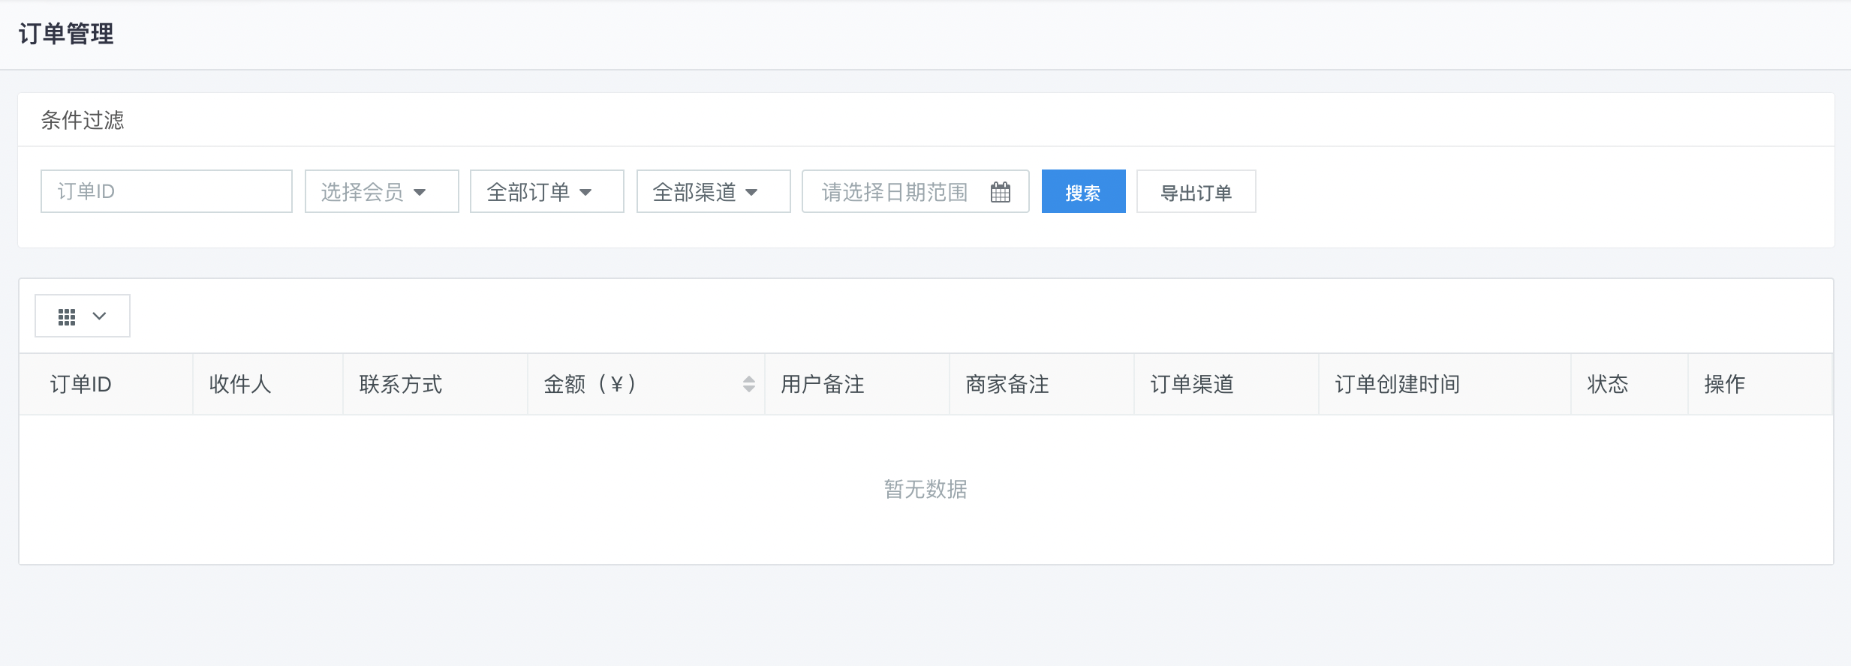Focus the 订单ID input field
Screen dimensions: 1851x666
166,192
